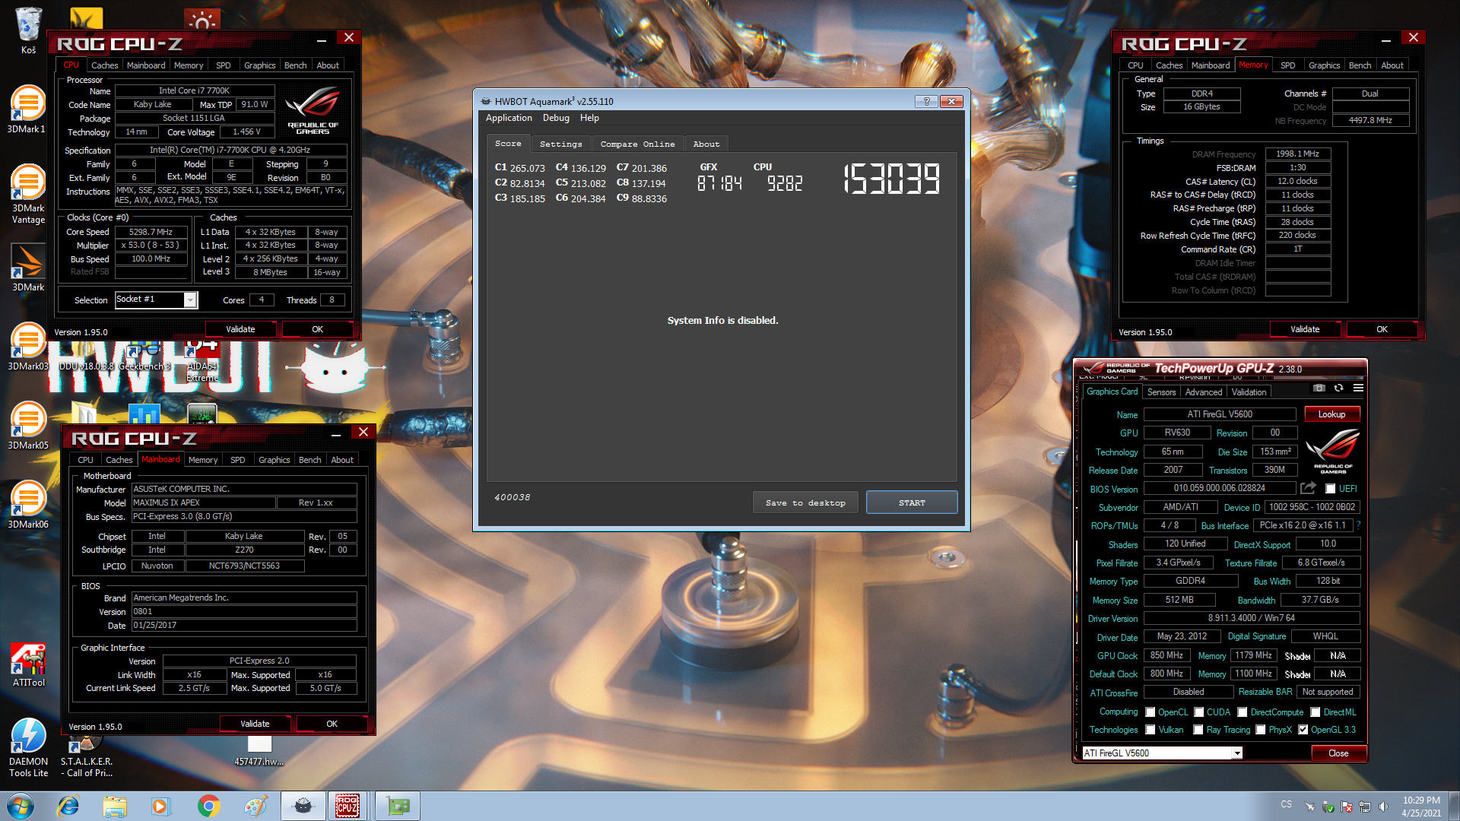Open the Caches tab in the CPU tab CPU-Z window
Screen dimensions: 1460x821
(x=105, y=65)
